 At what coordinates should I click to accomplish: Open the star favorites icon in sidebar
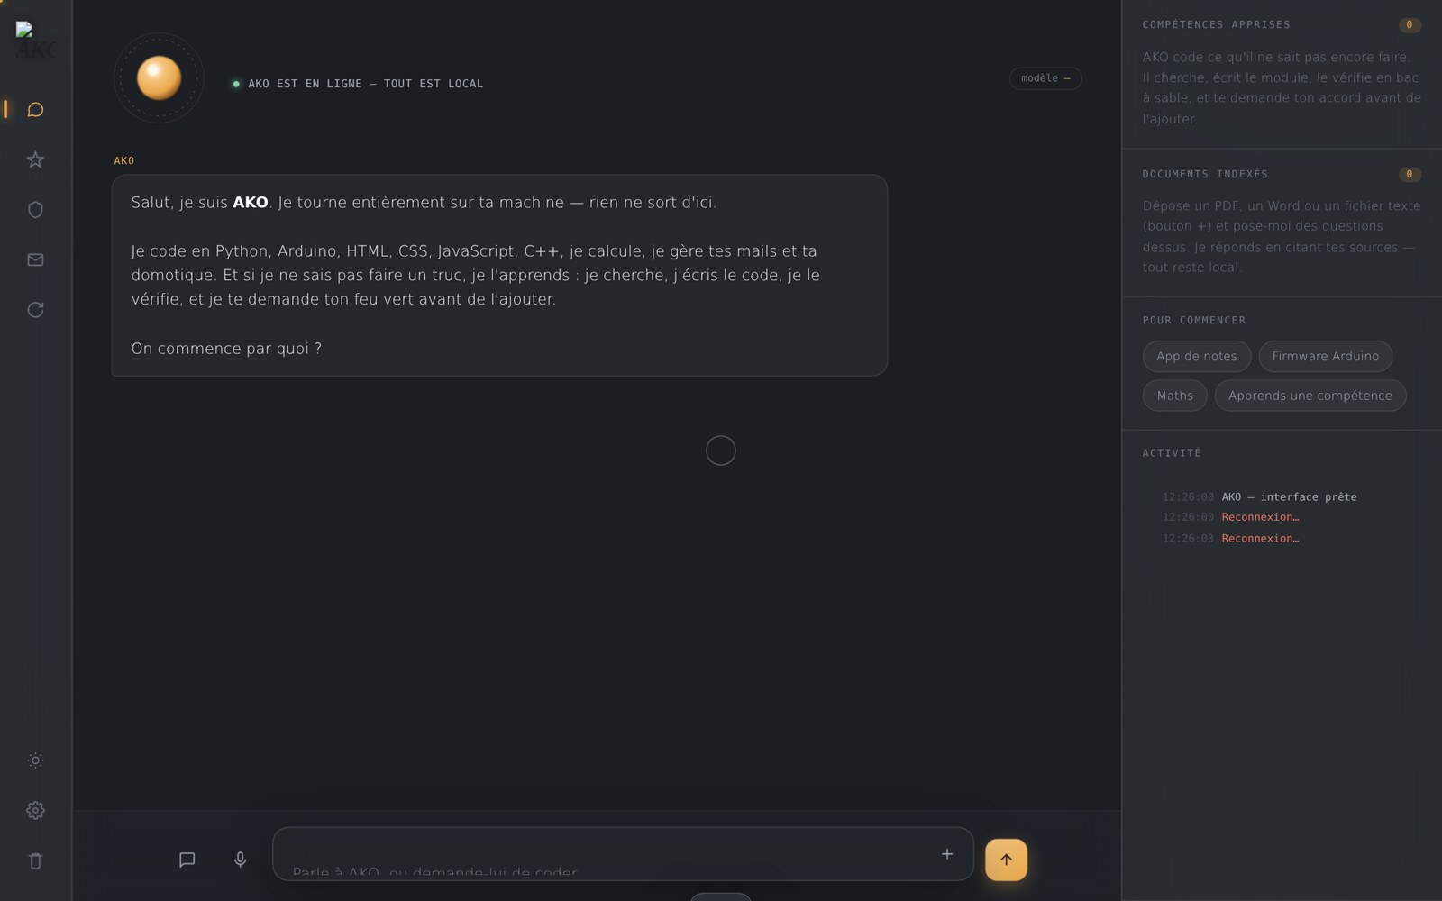(x=35, y=159)
